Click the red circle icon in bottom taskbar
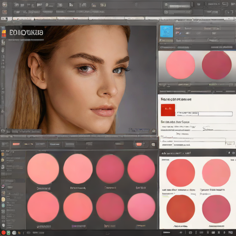This screenshot has height=236, width=236. click(4, 233)
